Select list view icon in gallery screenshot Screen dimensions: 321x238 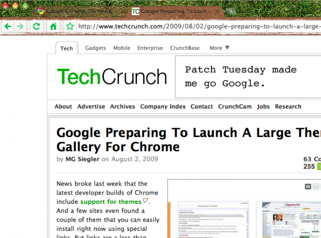316,187
